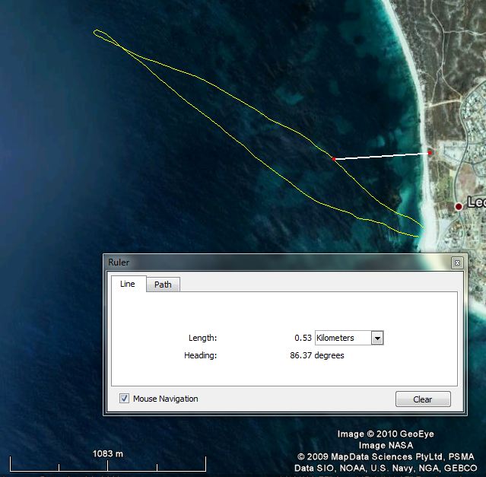Select the Line tab in the Ruler
Image resolution: width=486 pixels, height=477 pixels.
tap(127, 284)
